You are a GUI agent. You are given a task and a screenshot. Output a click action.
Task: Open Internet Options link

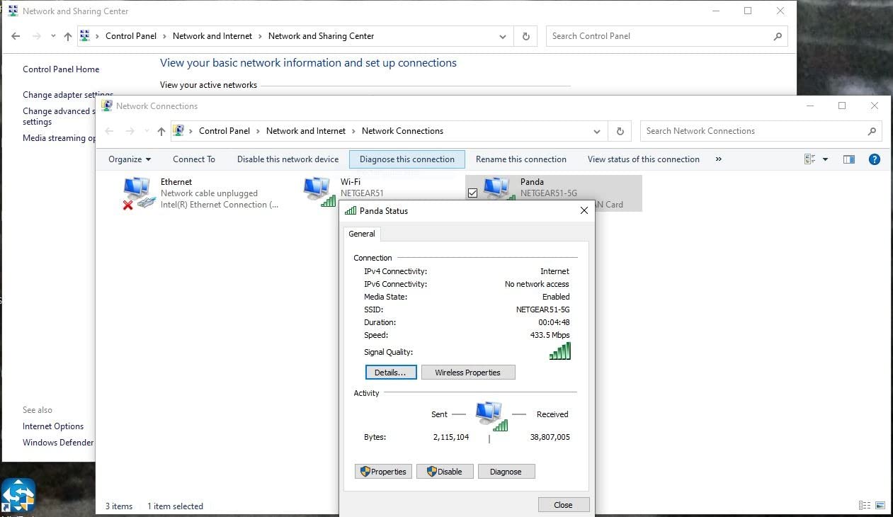[53, 426]
